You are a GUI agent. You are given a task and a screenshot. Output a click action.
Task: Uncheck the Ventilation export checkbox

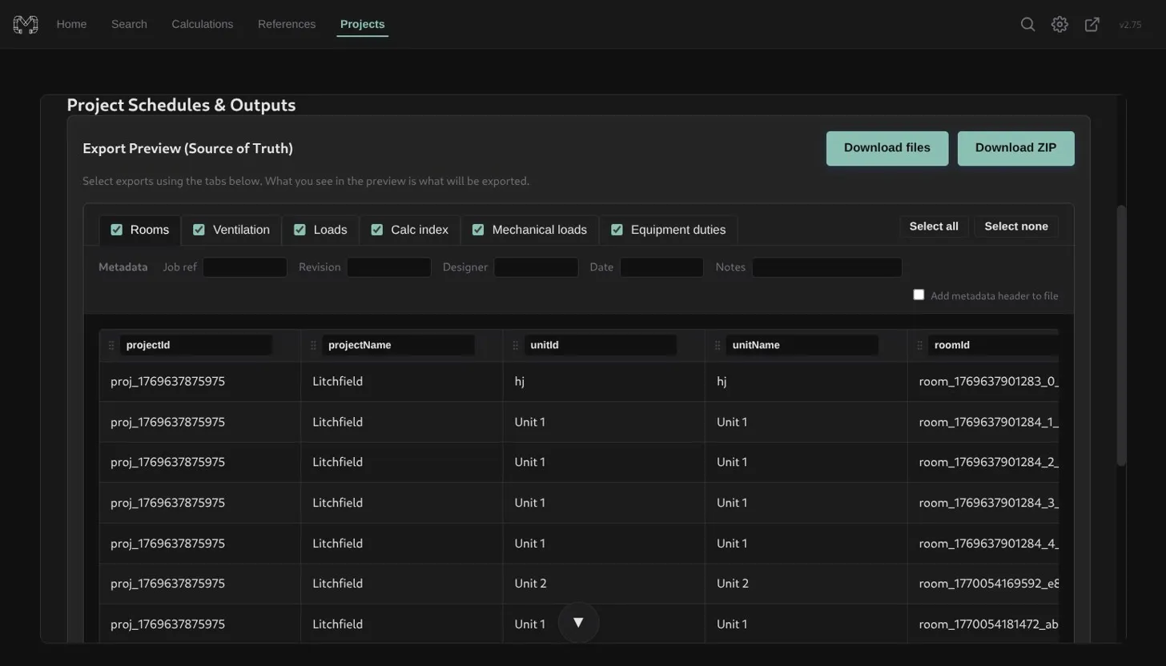coord(198,230)
